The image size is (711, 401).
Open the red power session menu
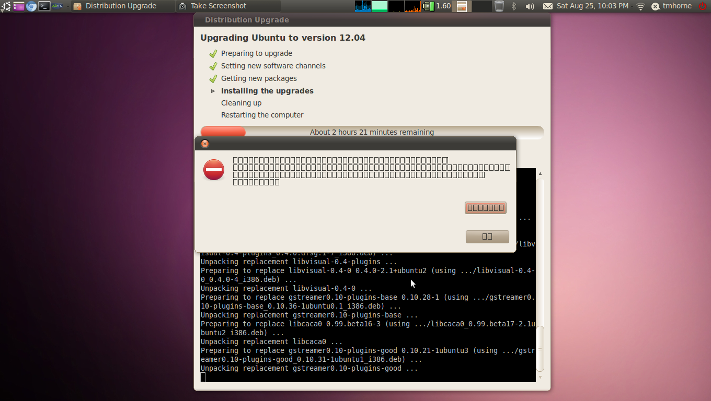[703, 6]
